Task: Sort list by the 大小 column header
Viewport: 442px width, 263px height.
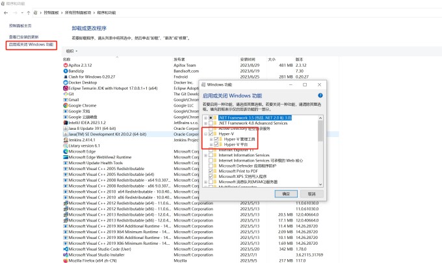Action: (272, 59)
